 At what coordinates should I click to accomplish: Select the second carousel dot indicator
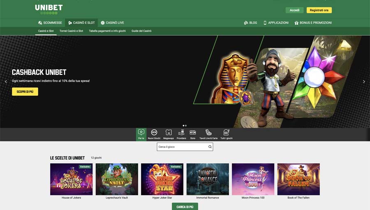tap(186, 125)
